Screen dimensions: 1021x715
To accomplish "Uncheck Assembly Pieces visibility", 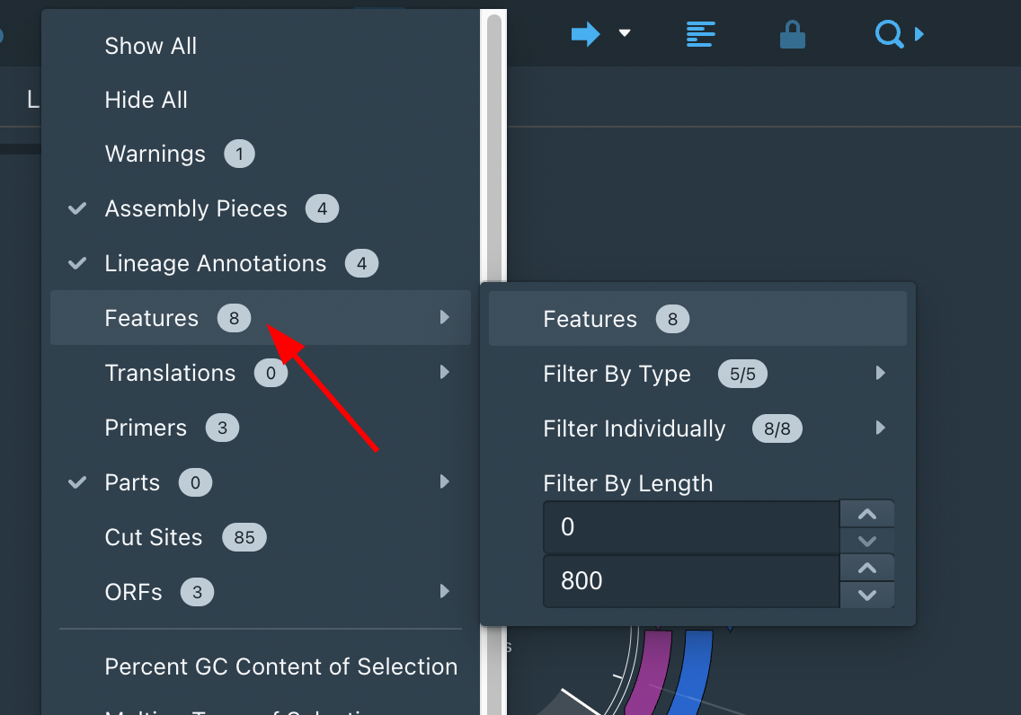I will pyautogui.click(x=76, y=207).
